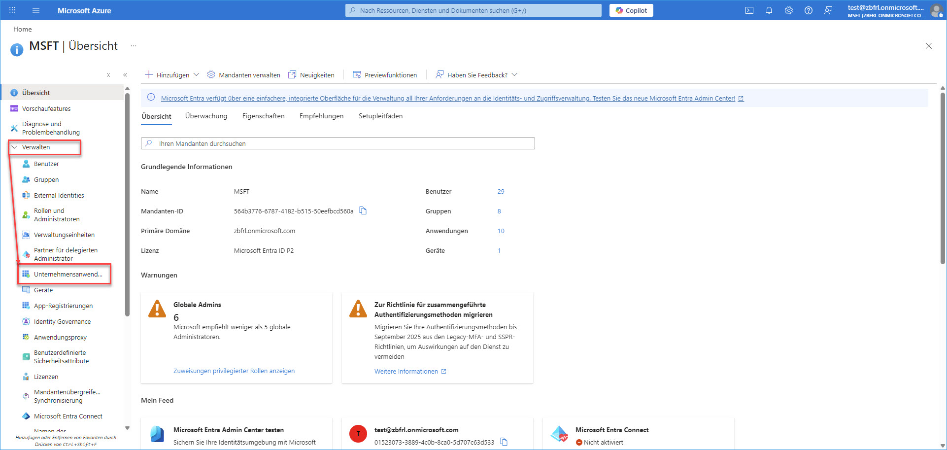
Task: Open the Benutzer section icon
Action: point(26,164)
